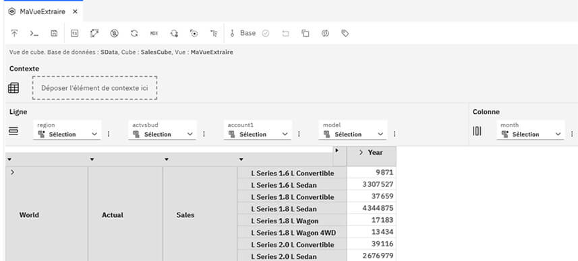Select row L Series 2.0 L Convertible
578x261 pixels.
click(292, 245)
